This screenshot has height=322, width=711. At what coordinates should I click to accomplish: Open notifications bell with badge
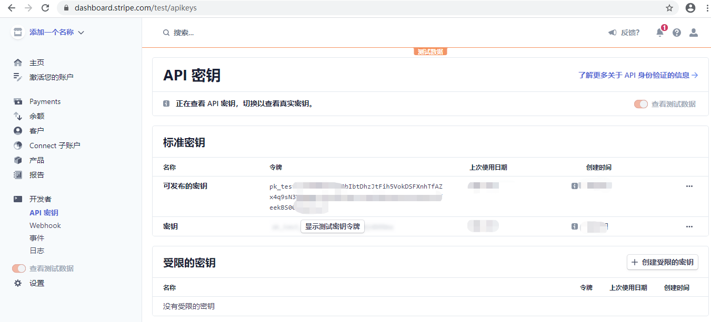tap(660, 32)
